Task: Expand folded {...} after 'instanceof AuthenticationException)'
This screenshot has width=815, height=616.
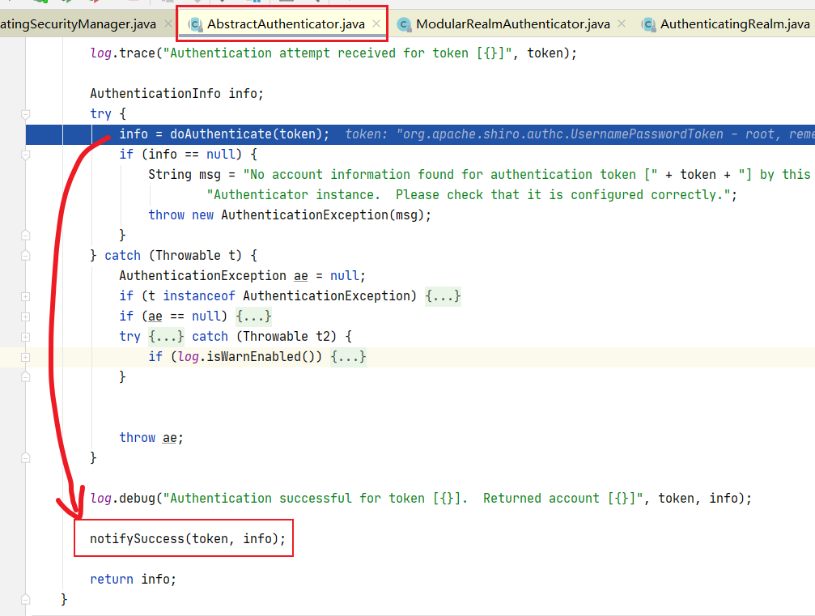Action: [443, 296]
